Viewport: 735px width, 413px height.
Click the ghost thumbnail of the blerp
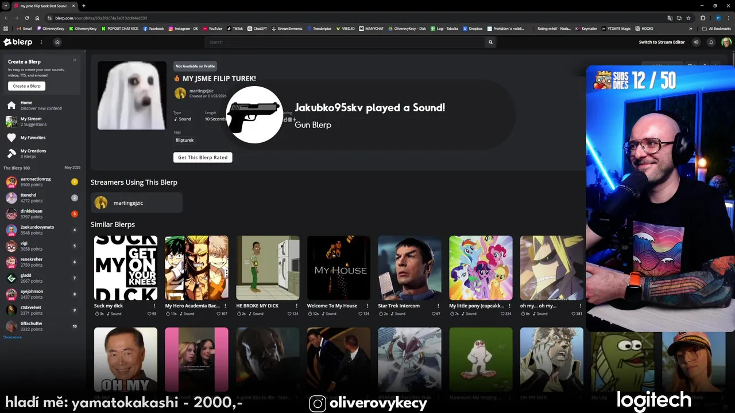tap(131, 95)
